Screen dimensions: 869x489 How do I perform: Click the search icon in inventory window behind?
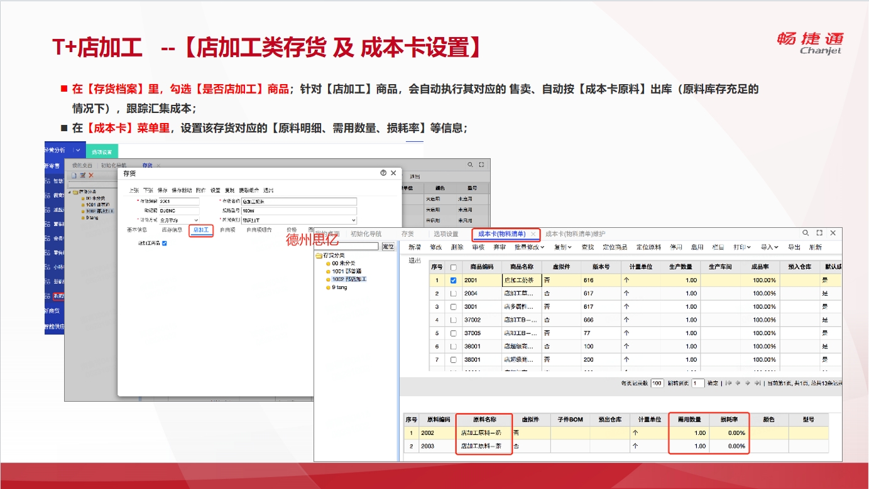pos(469,164)
